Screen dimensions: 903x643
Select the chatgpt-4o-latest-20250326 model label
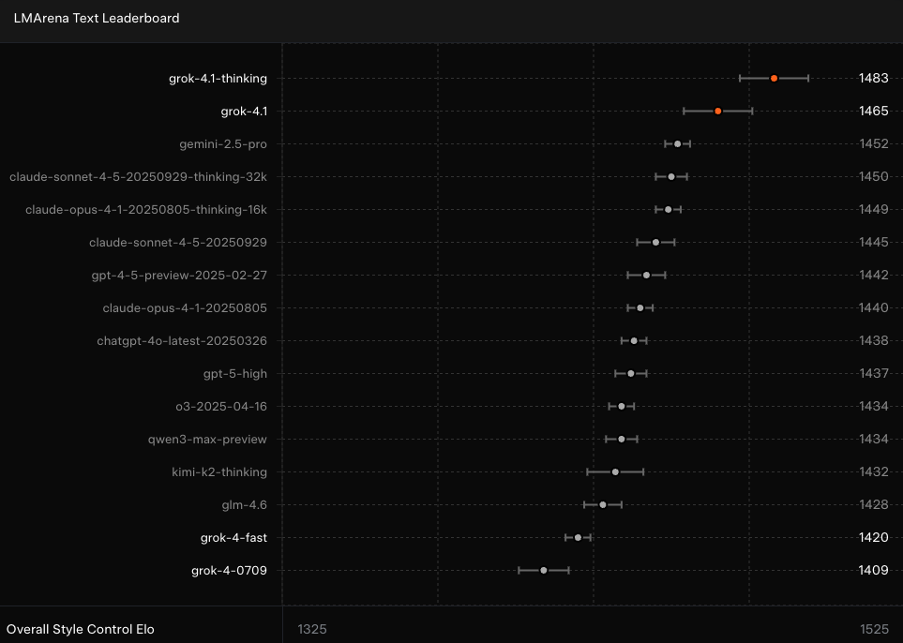click(x=182, y=341)
